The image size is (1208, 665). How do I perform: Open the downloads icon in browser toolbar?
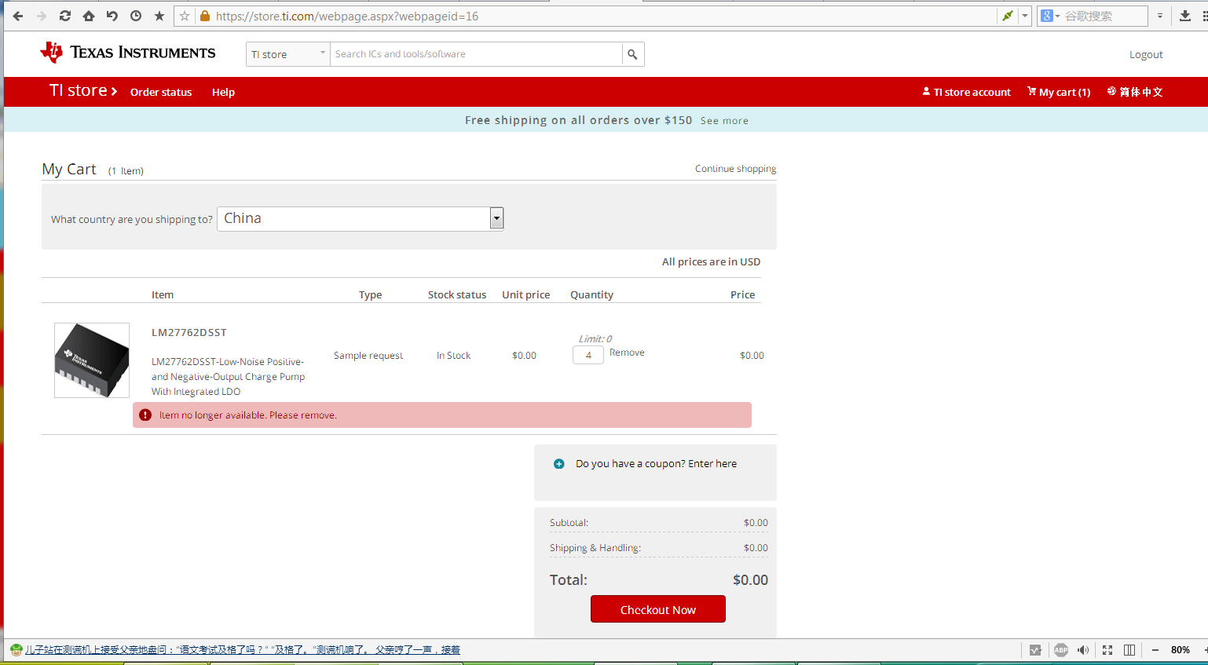pos(1185,16)
